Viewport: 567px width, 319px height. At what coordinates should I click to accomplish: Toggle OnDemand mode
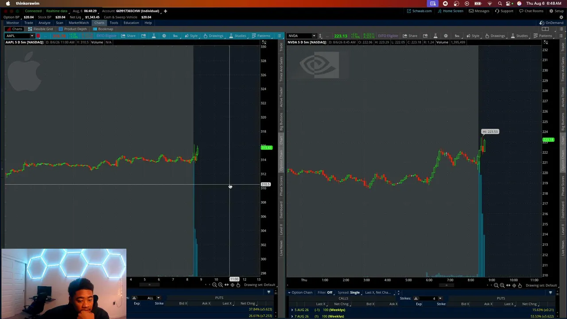[x=551, y=23]
